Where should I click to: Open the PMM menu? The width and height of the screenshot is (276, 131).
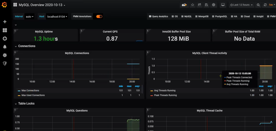point(271,16)
